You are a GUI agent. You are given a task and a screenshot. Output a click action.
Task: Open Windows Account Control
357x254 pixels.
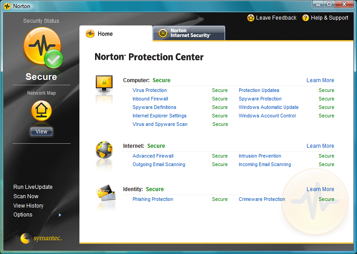coord(267,116)
